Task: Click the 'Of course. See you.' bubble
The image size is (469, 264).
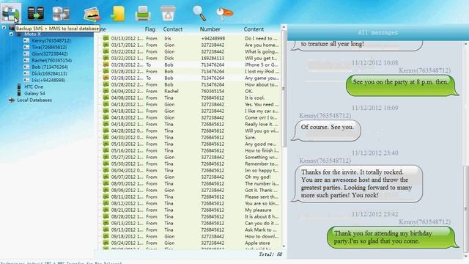Action: click(326, 131)
